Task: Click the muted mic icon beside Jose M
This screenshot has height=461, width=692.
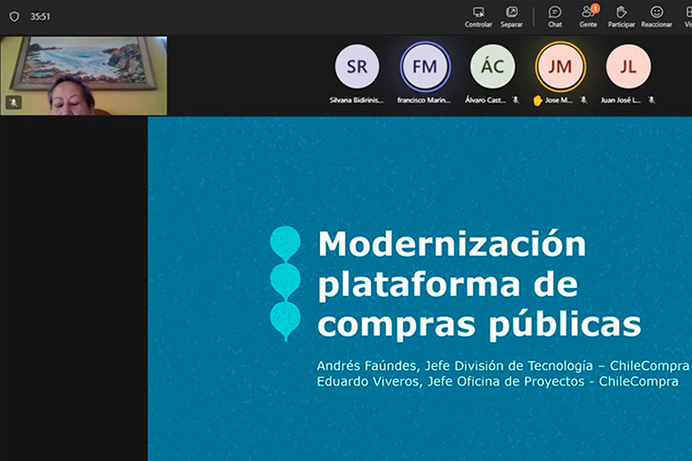Action: pyautogui.click(x=583, y=100)
